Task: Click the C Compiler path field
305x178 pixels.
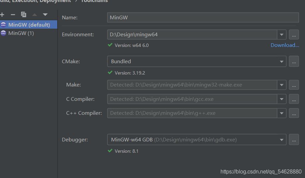Action: [x=192, y=99]
